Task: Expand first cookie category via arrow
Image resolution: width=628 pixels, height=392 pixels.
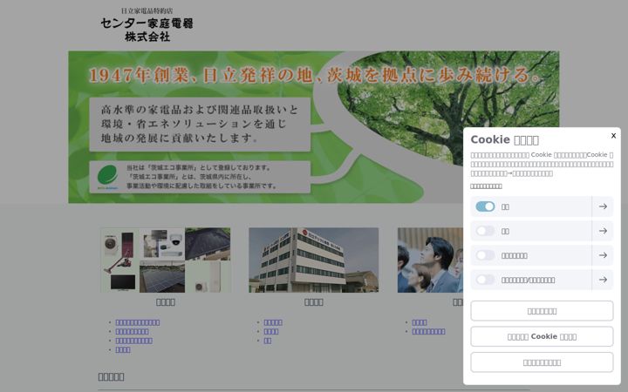Action: point(603,206)
